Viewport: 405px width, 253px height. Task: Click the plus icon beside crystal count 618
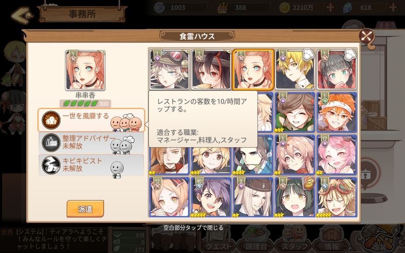pyautogui.click(x=393, y=8)
